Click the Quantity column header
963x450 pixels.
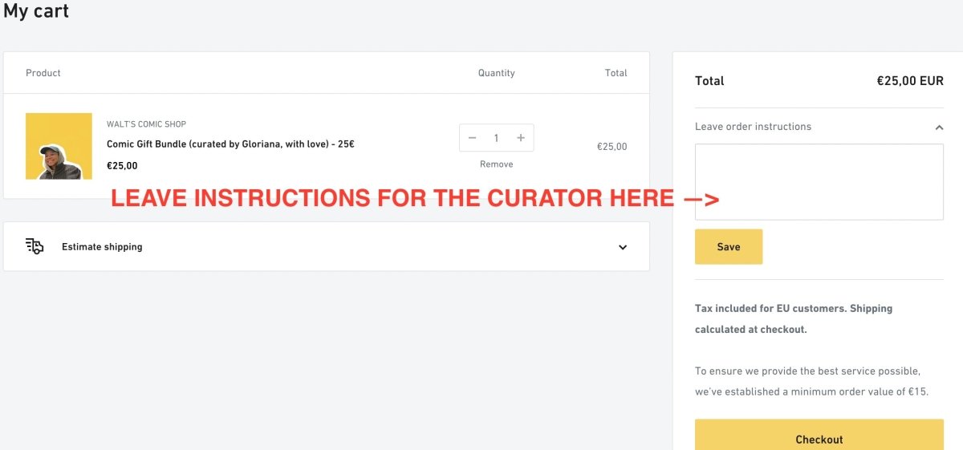[x=496, y=73]
